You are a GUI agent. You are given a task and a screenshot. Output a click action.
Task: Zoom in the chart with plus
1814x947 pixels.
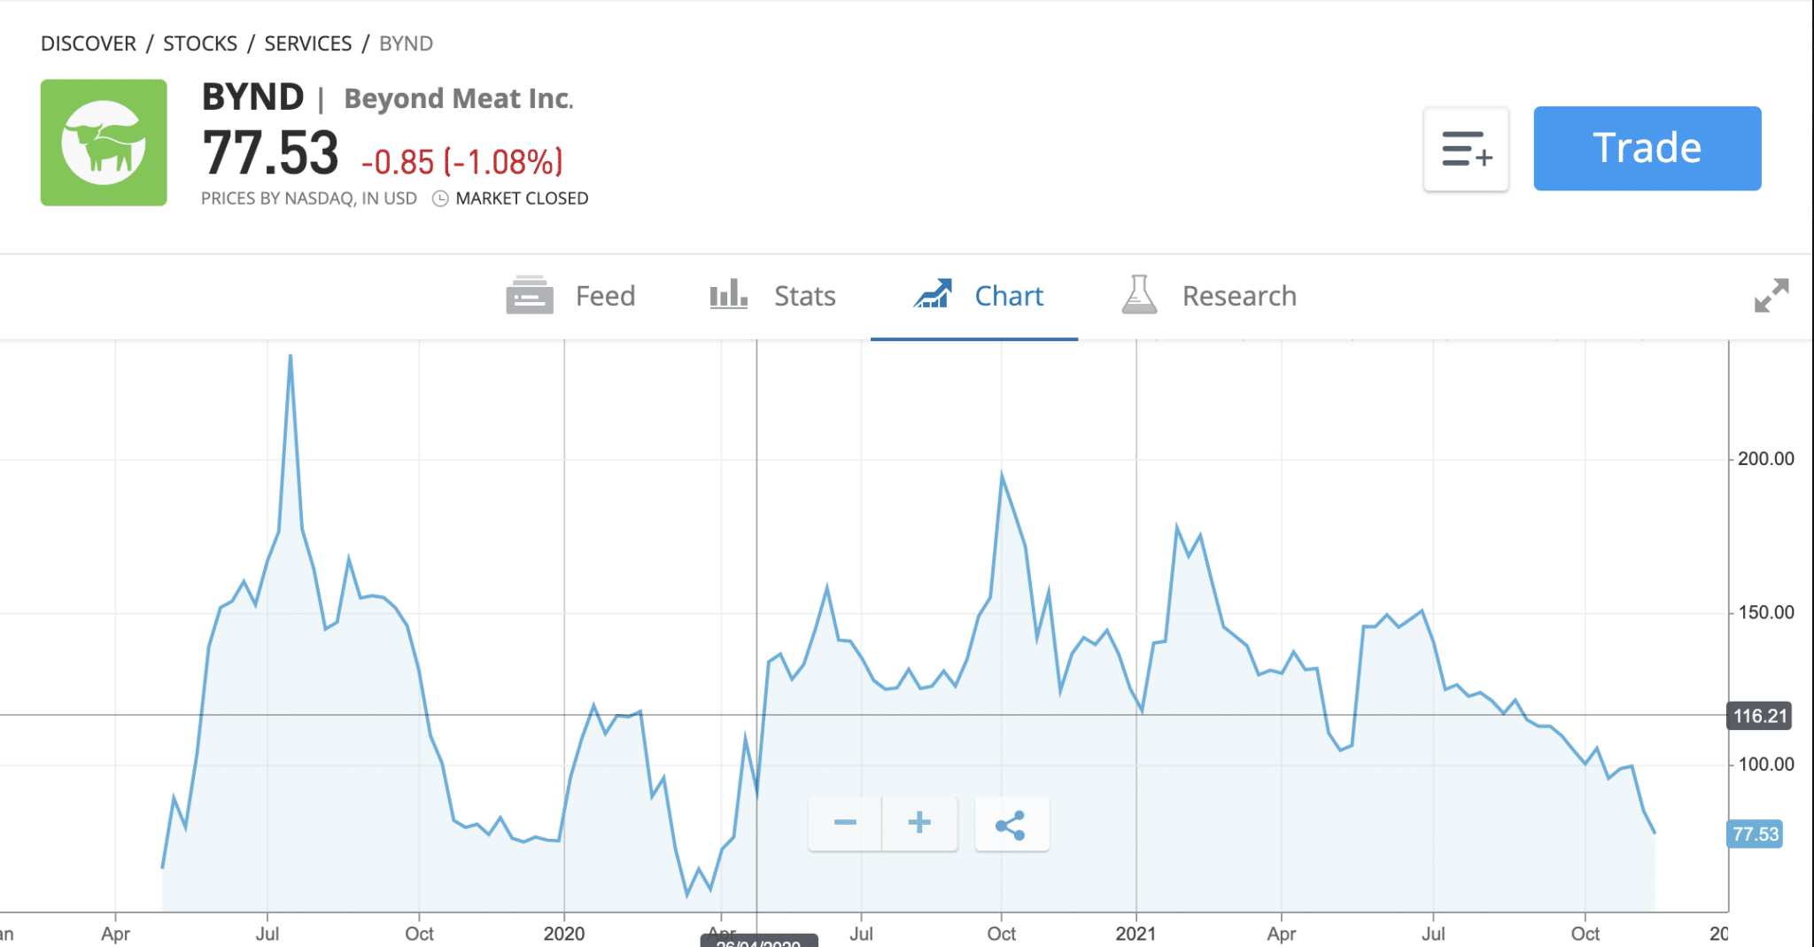tap(919, 824)
